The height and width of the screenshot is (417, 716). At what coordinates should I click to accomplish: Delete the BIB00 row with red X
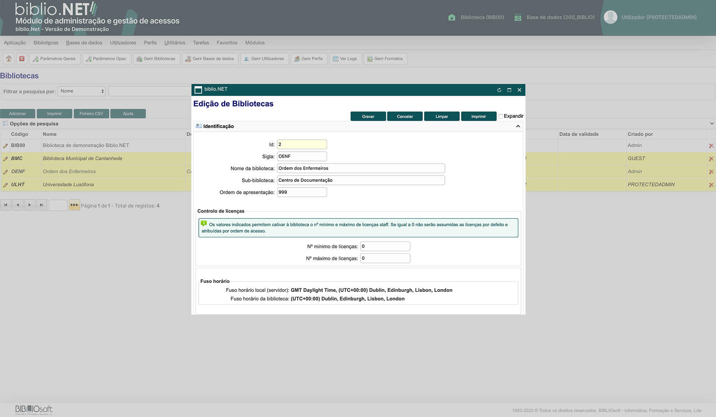click(x=711, y=146)
